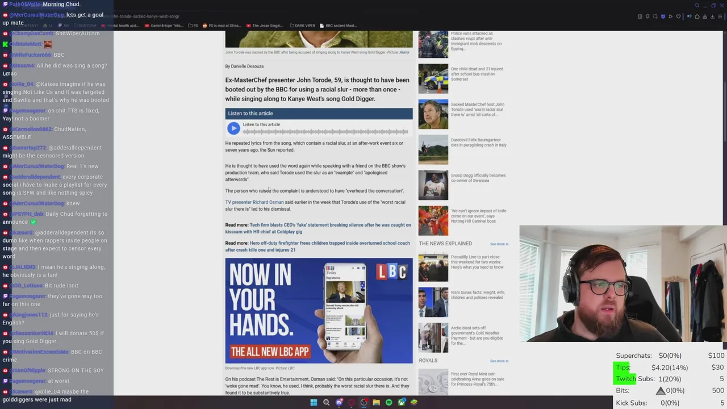Viewport: 727px width, 409px height.
Task: Open the PS is mad at Strea... bookmark
Action: click(x=222, y=26)
